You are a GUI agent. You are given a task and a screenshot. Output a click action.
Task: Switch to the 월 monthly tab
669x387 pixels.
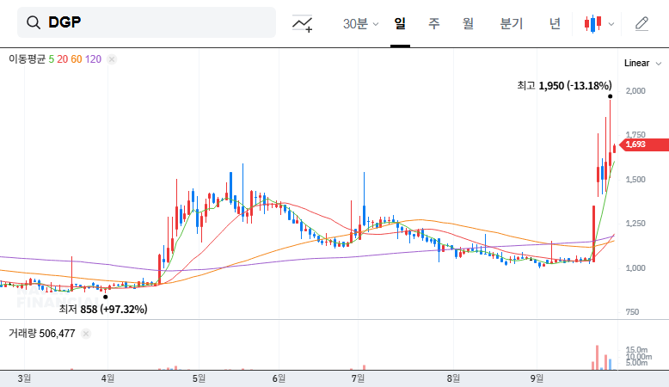[468, 23]
